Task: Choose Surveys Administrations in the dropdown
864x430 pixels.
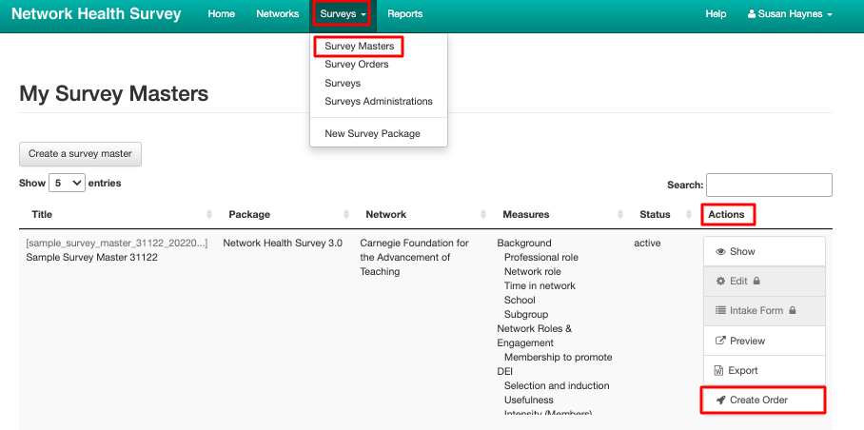Action: point(379,101)
